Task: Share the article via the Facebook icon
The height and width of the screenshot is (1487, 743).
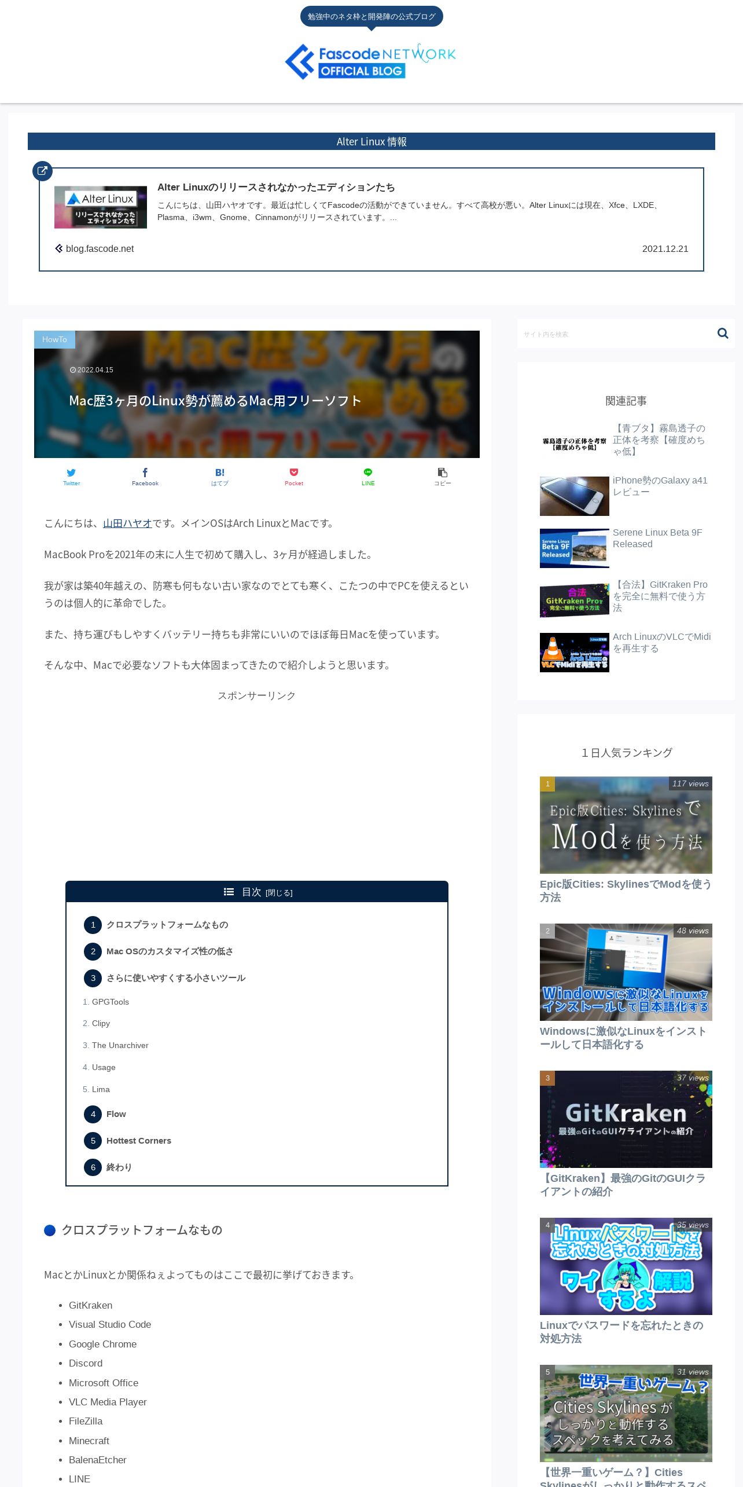Action: [x=145, y=477]
